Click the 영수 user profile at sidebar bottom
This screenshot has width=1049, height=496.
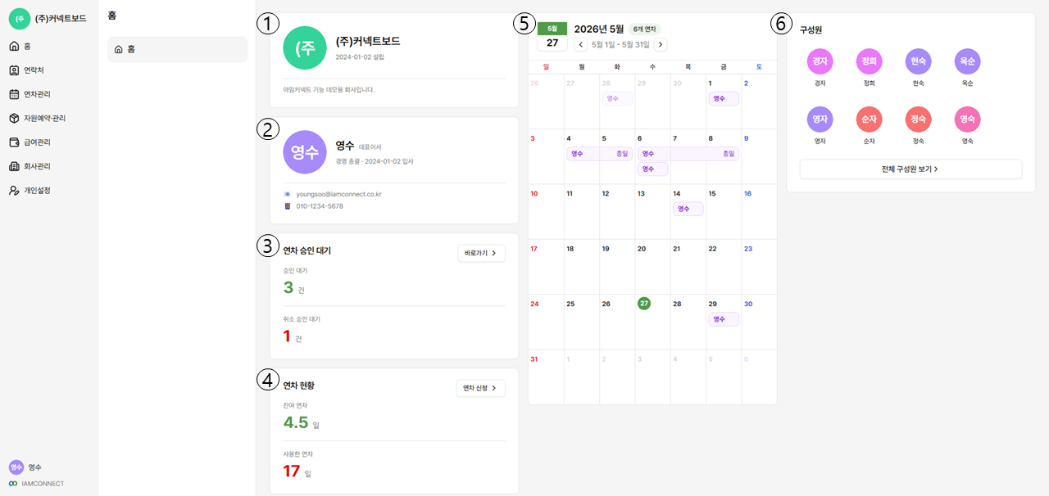pyautogui.click(x=26, y=467)
